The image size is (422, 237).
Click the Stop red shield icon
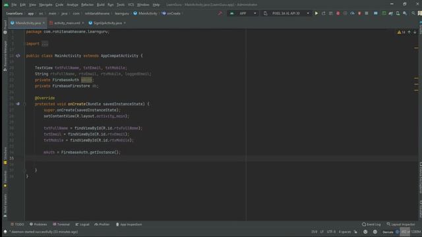(x=359, y=13)
